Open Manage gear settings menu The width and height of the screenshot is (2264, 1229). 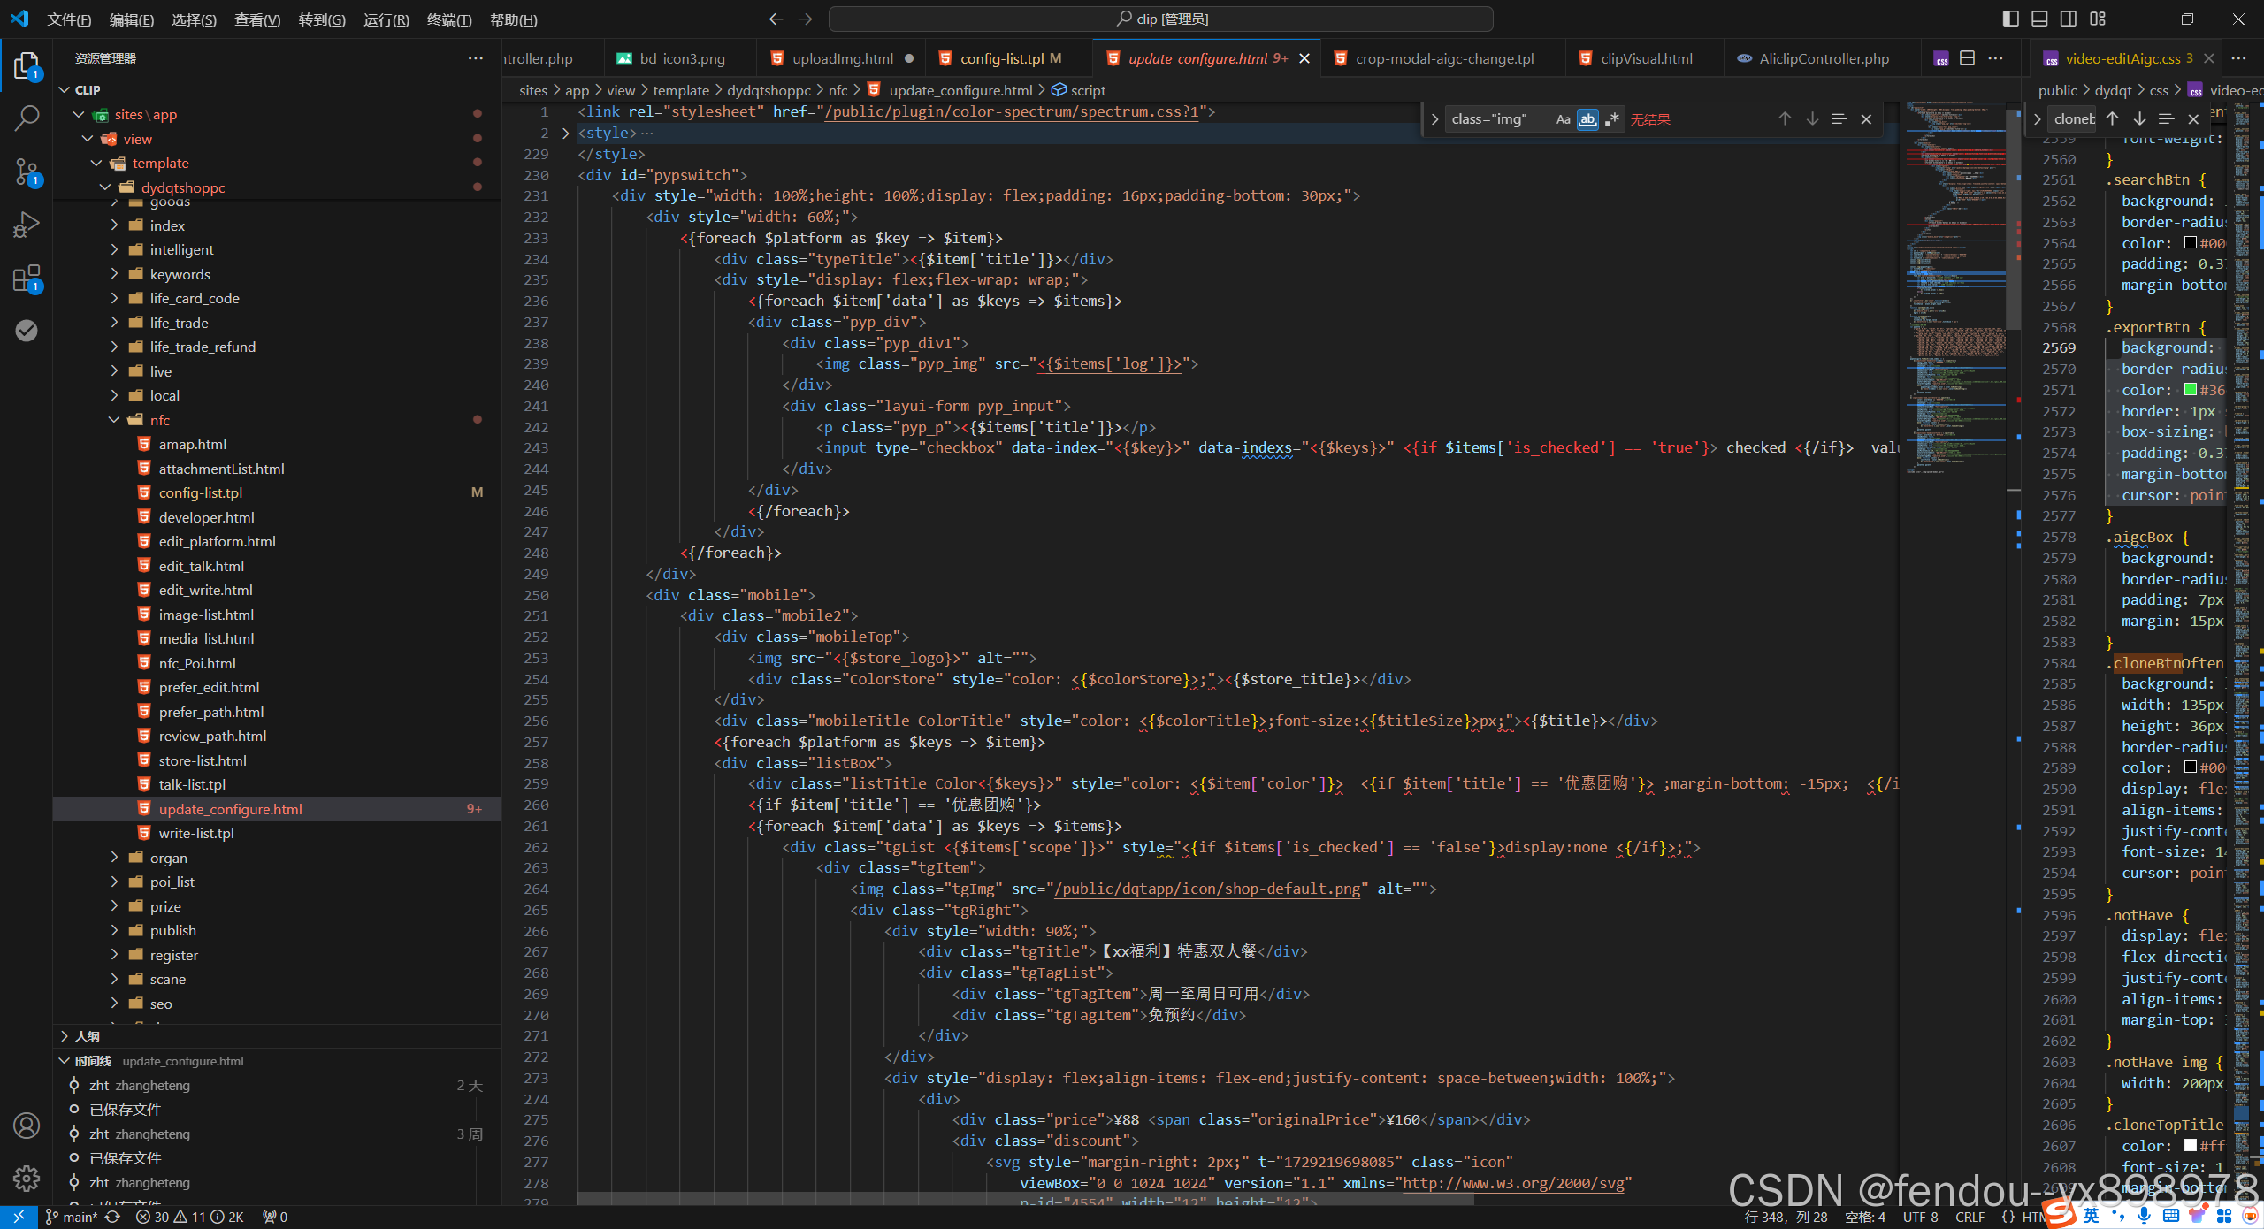tap(27, 1178)
